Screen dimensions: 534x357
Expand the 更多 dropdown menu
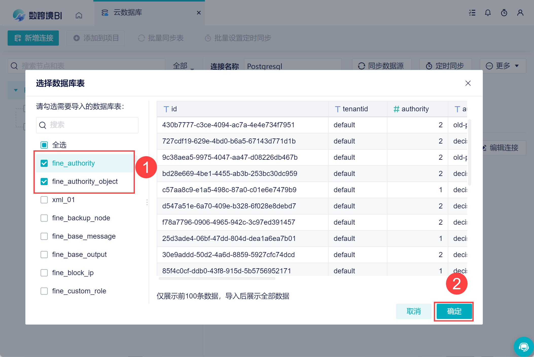coord(503,66)
